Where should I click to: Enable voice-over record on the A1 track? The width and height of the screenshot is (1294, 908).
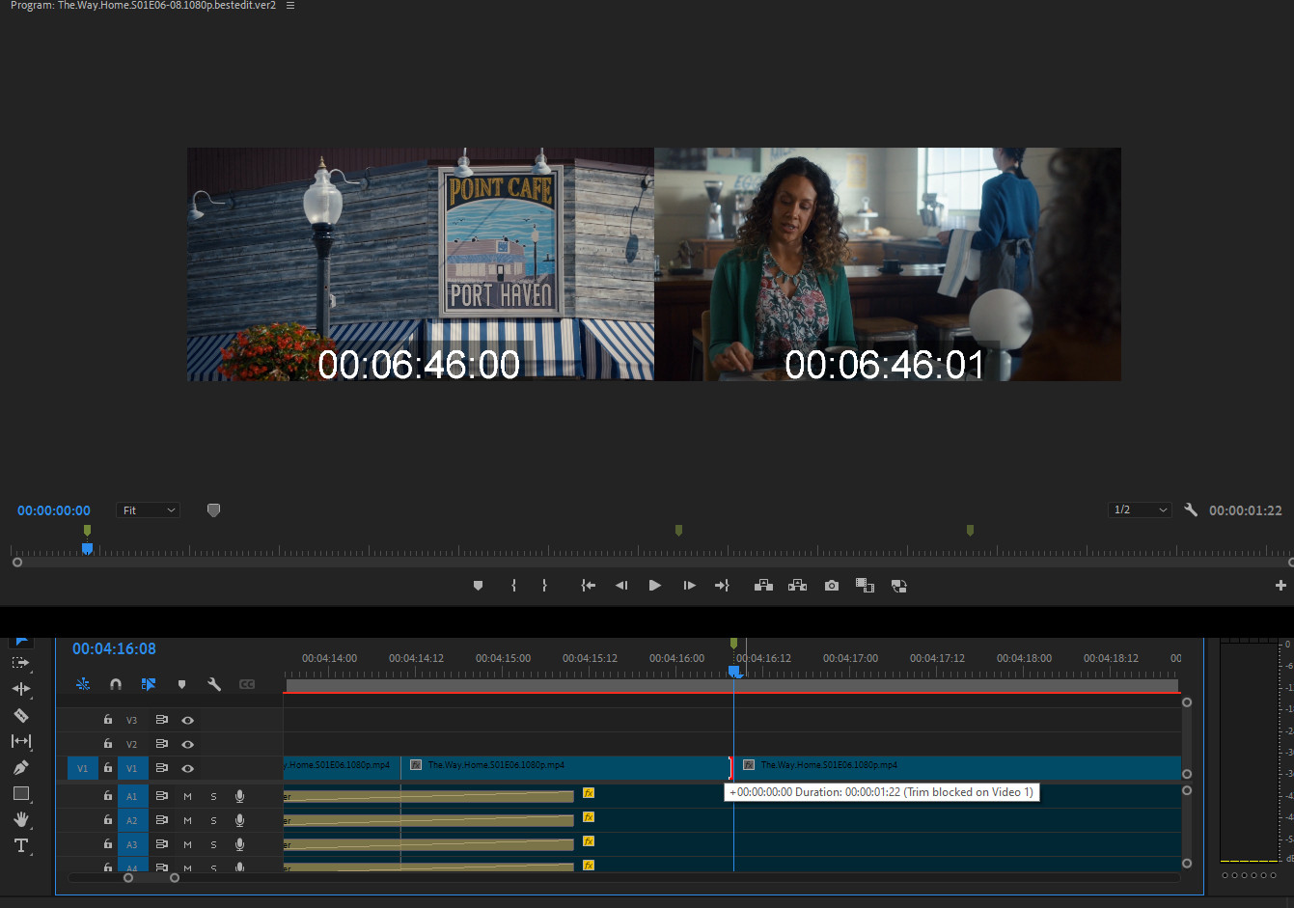(239, 796)
